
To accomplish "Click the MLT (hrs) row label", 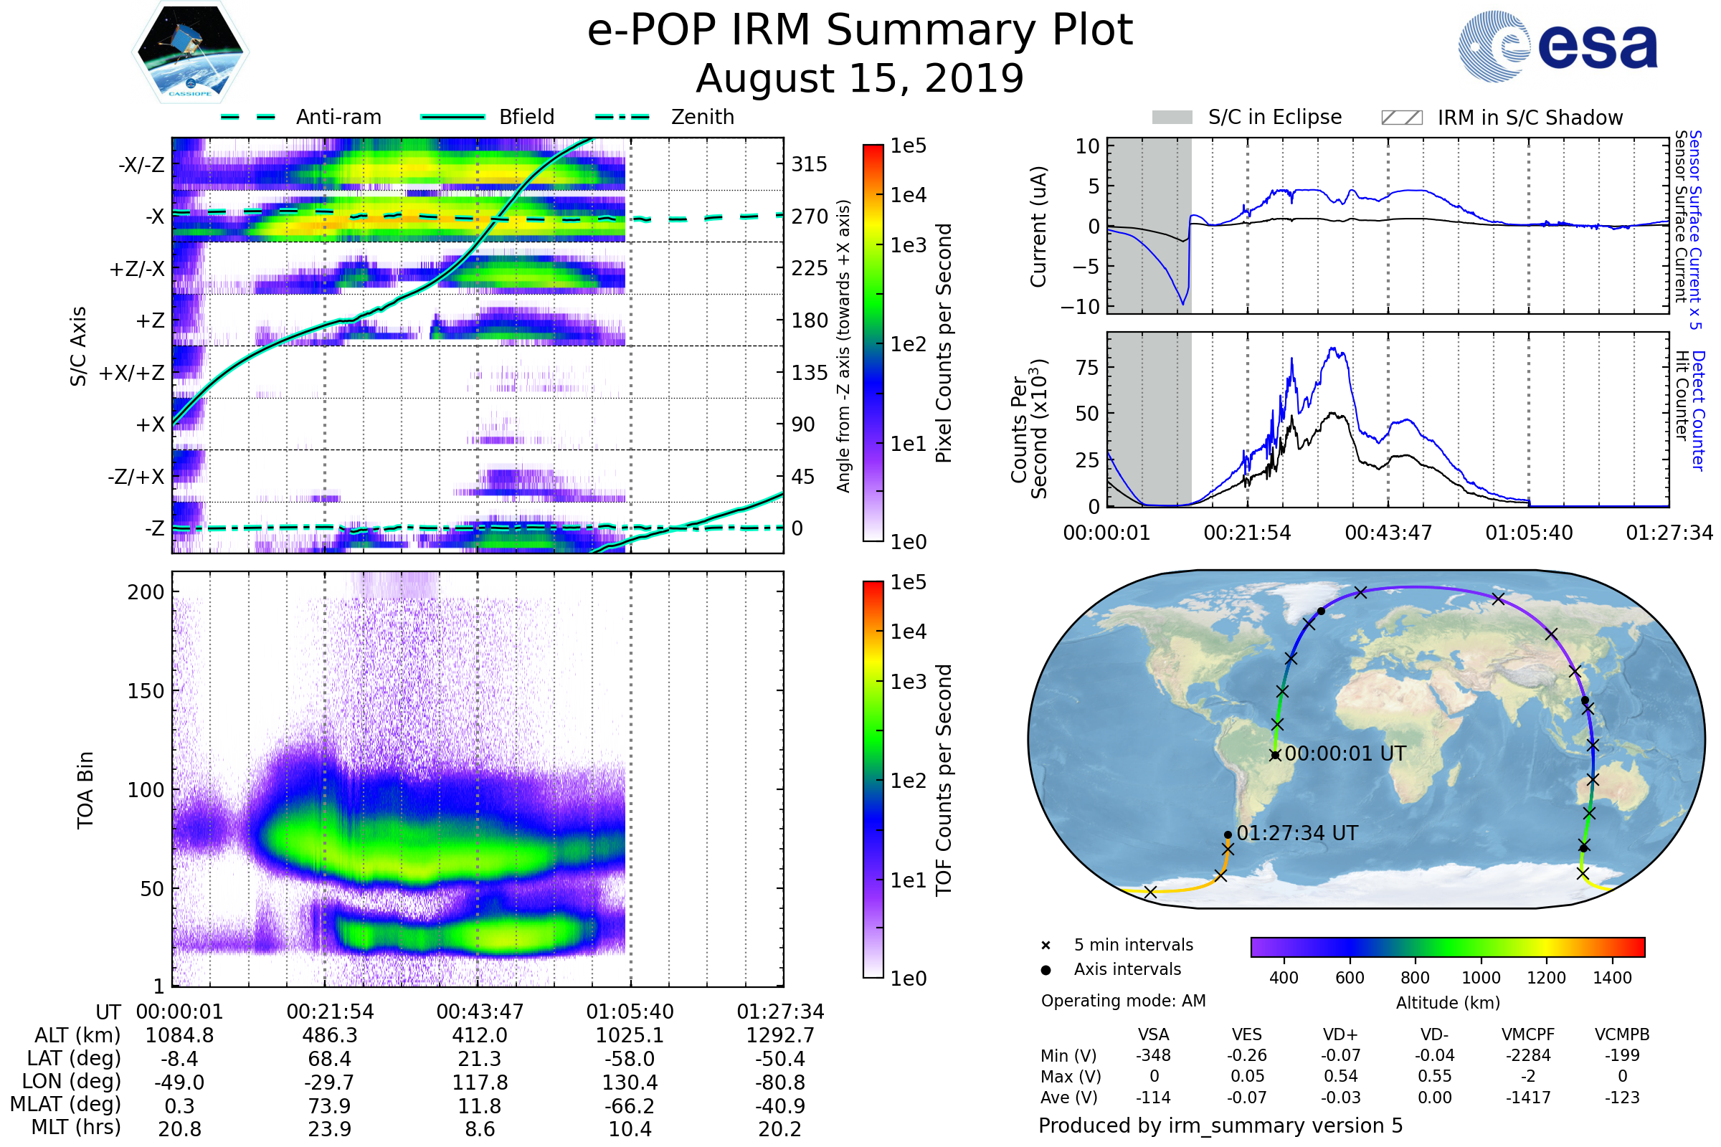I will tap(75, 1127).
